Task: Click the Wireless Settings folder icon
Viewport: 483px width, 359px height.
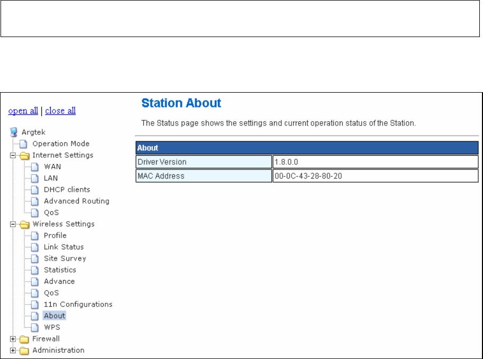Action: 24,224
